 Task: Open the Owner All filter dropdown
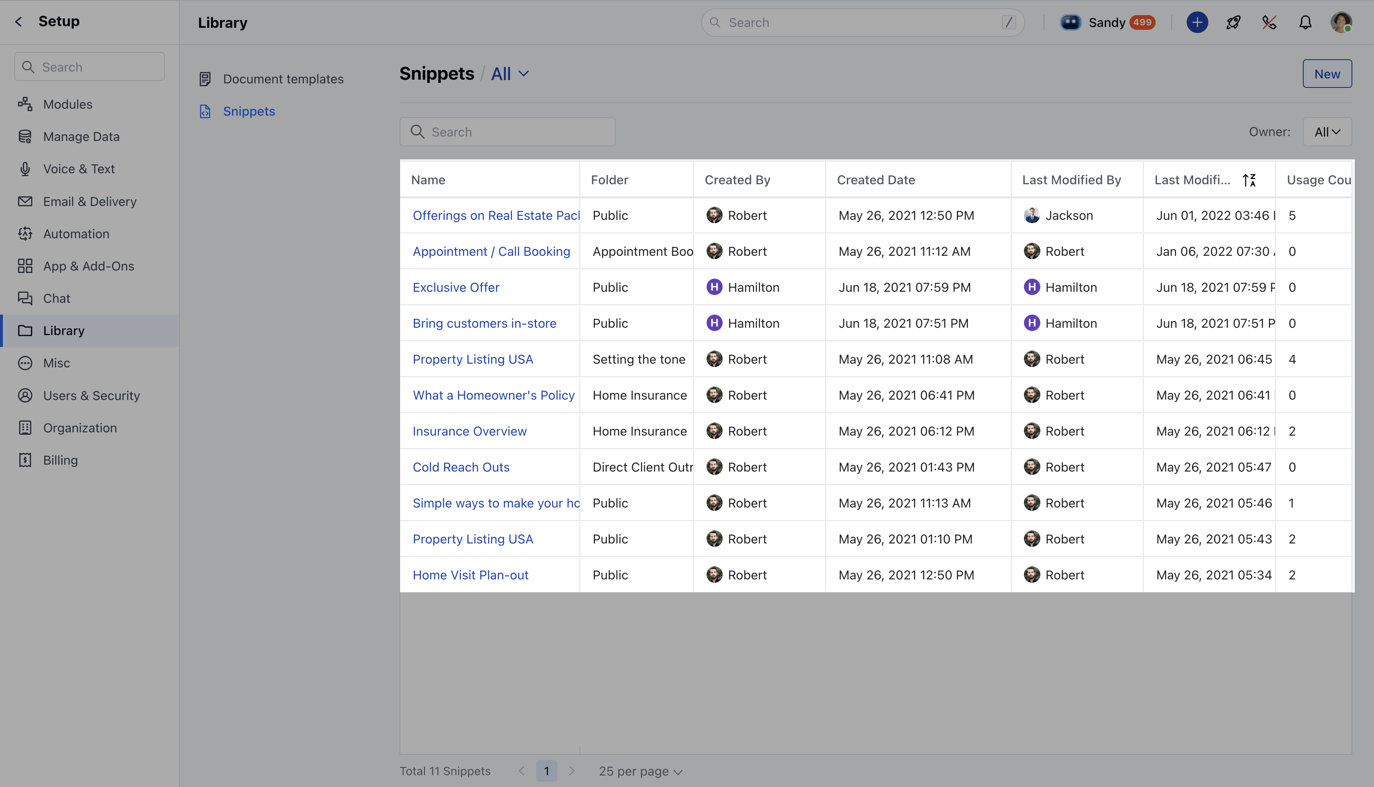pyautogui.click(x=1327, y=132)
